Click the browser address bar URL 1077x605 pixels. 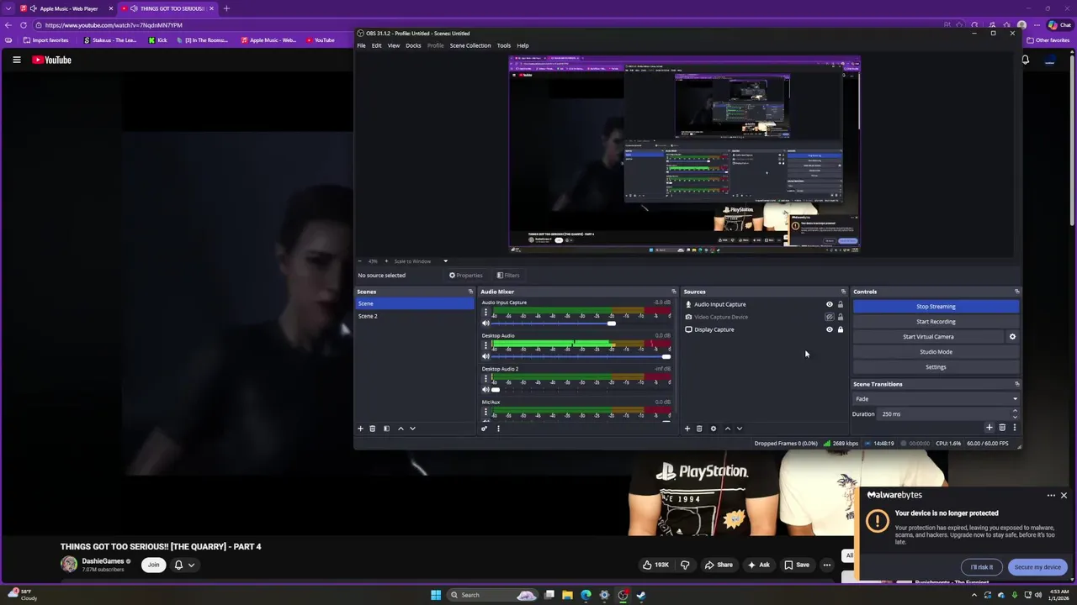coord(114,25)
